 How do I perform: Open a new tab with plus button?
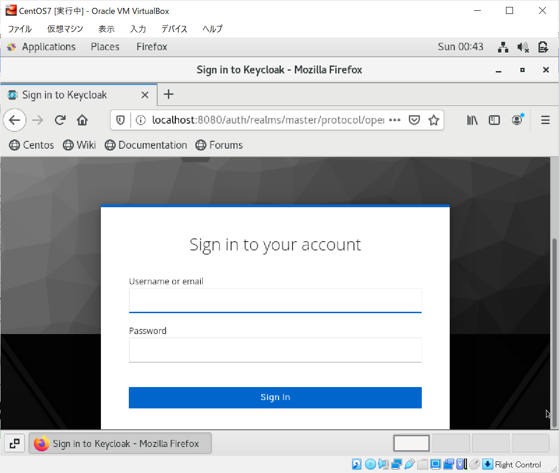point(169,94)
